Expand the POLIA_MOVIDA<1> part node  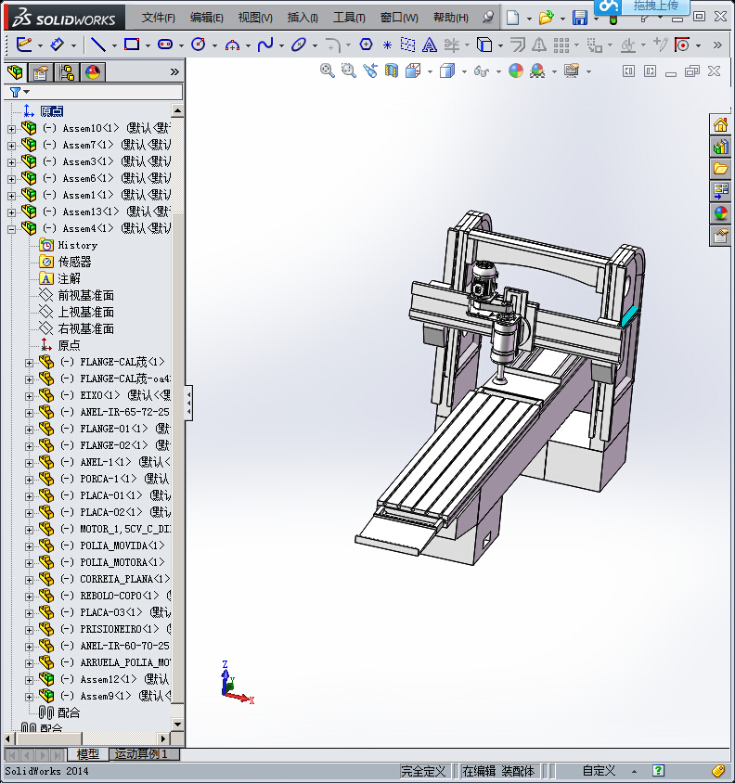point(29,546)
